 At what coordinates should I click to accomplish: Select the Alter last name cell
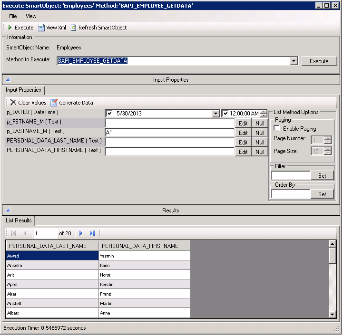pos(52,294)
